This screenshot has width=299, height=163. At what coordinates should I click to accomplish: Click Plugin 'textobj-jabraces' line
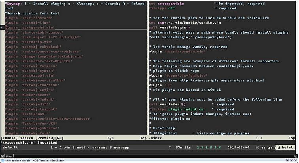(x=32, y=128)
